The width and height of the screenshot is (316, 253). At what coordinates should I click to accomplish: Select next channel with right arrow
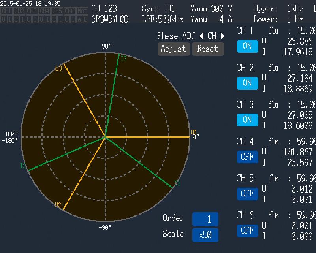(222, 36)
